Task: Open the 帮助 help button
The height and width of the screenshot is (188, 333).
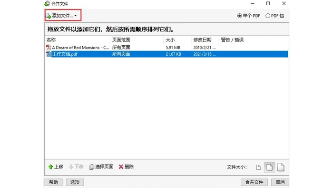Action: click(53, 182)
